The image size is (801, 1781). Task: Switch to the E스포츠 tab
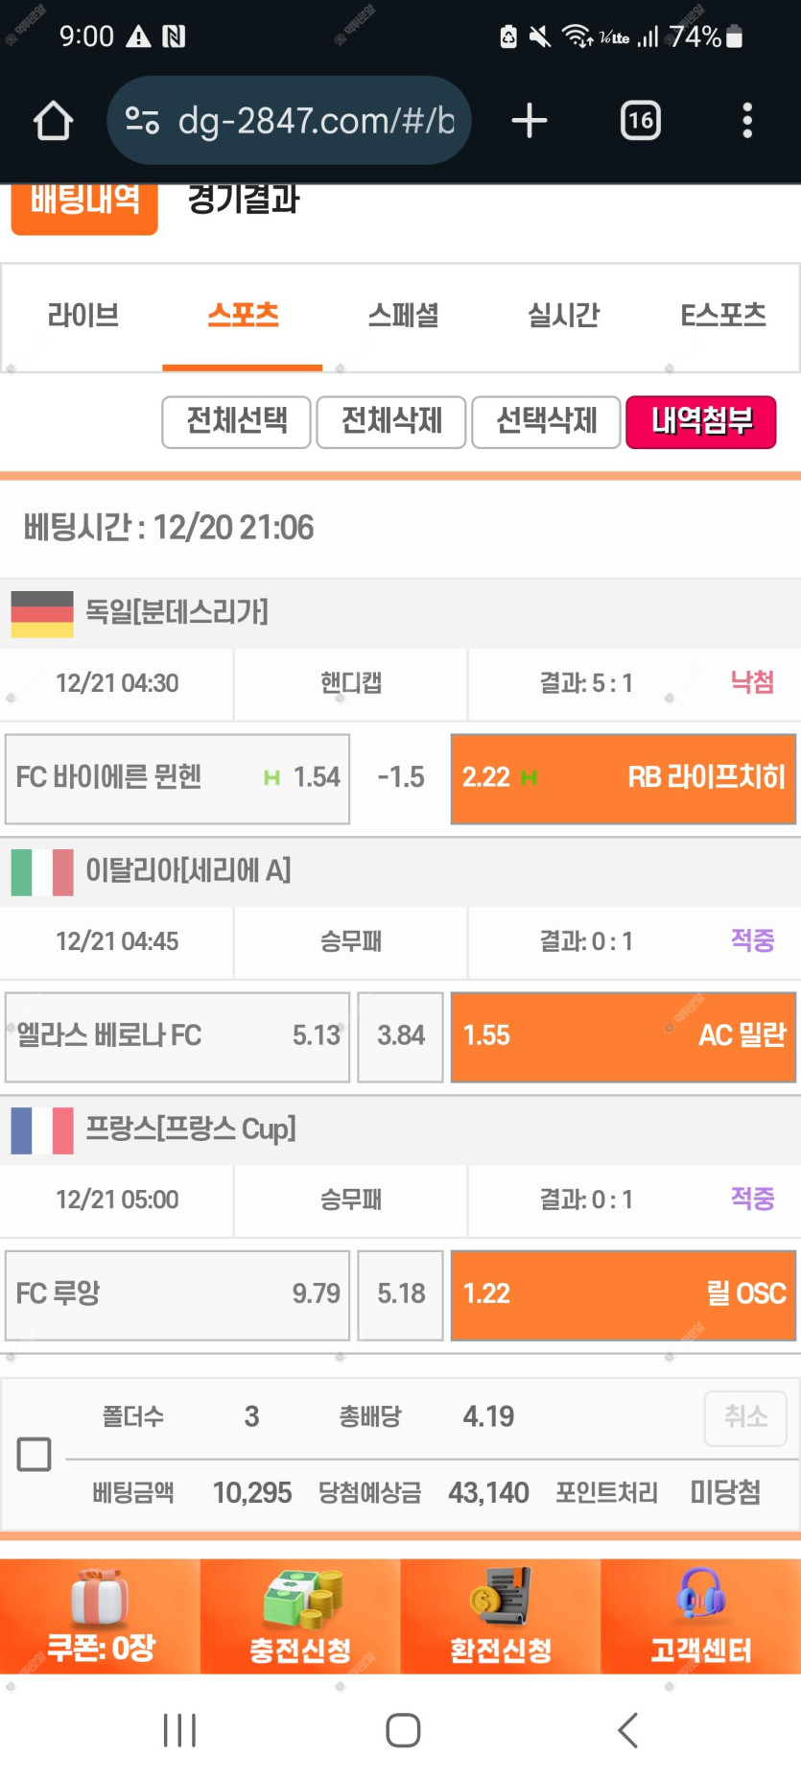(722, 316)
